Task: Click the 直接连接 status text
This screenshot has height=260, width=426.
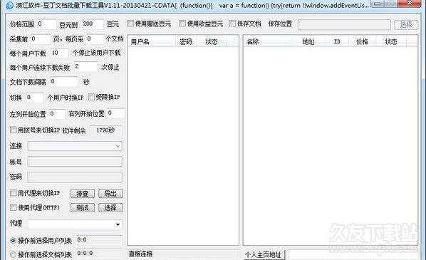Action: tap(140, 254)
